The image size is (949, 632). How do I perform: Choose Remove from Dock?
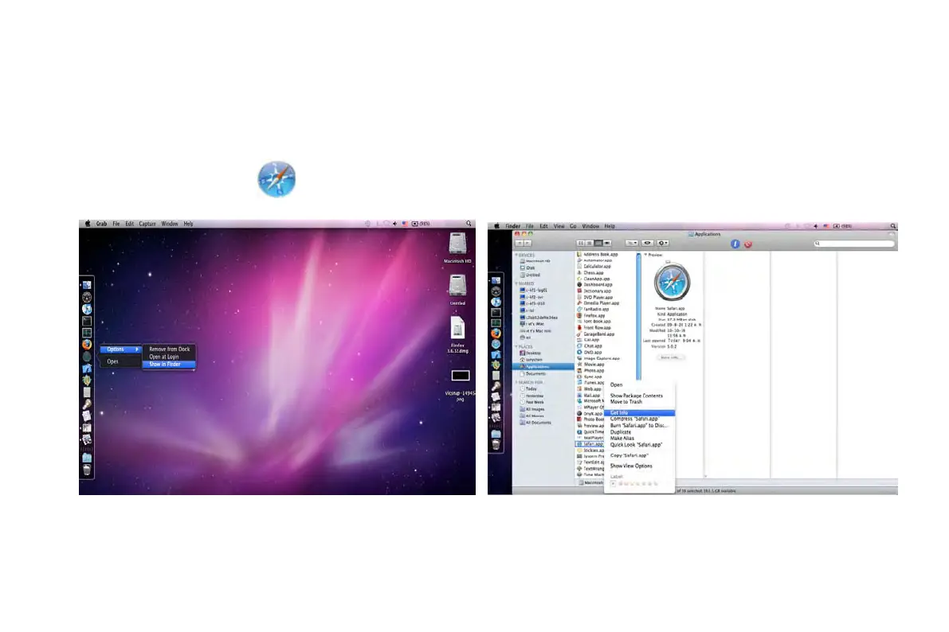pyautogui.click(x=170, y=349)
